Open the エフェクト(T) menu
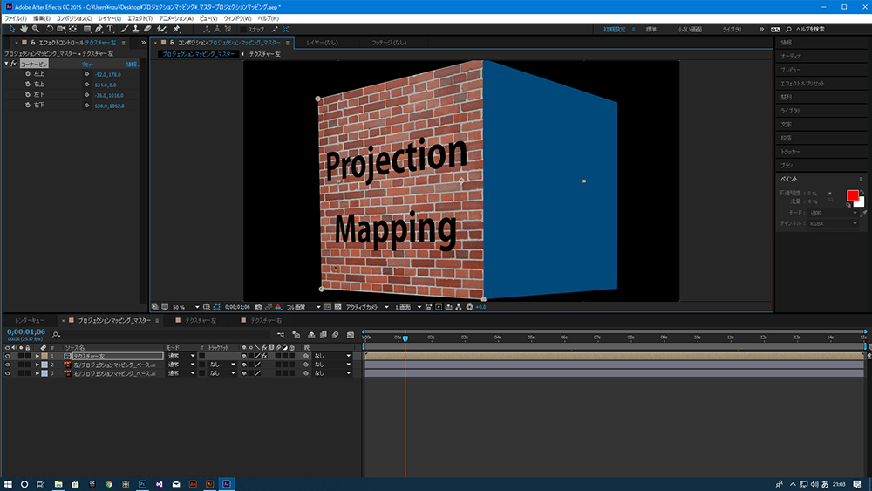The width and height of the screenshot is (872, 491). click(x=139, y=18)
